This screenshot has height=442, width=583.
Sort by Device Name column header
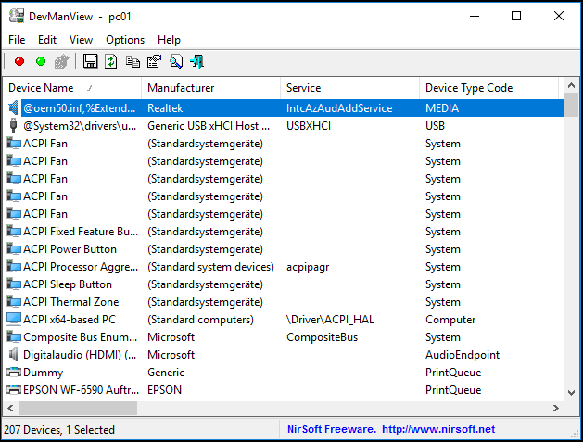click(41, 88)
